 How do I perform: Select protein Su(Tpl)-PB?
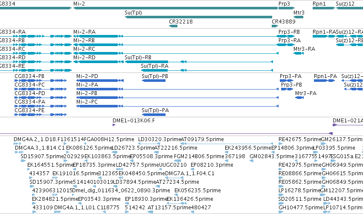point(154,81)
